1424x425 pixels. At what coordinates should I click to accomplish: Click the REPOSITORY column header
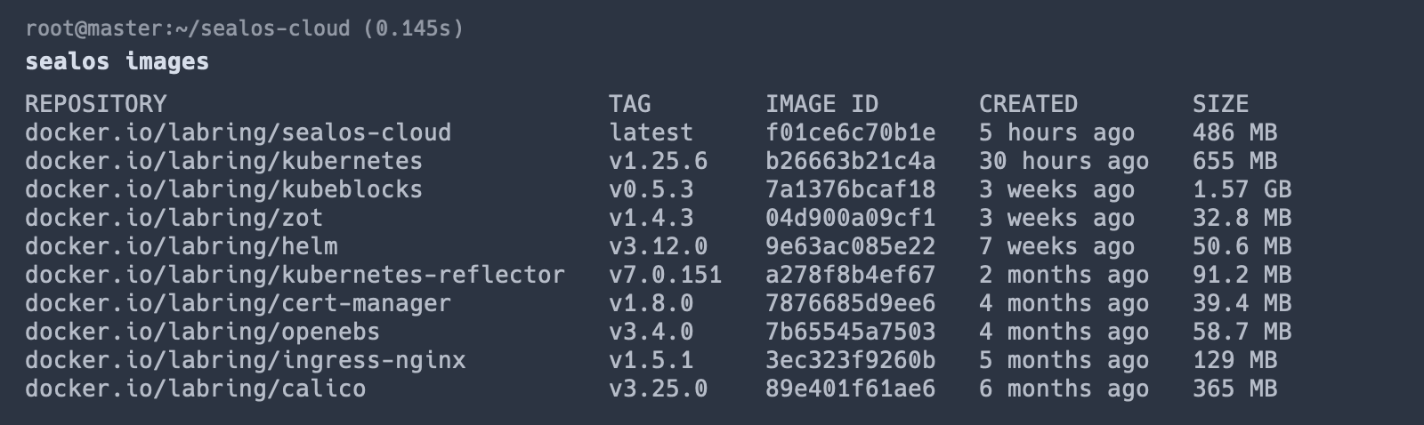95,104
